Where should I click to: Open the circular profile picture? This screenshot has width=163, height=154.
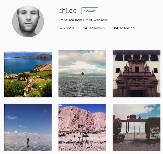28,21
